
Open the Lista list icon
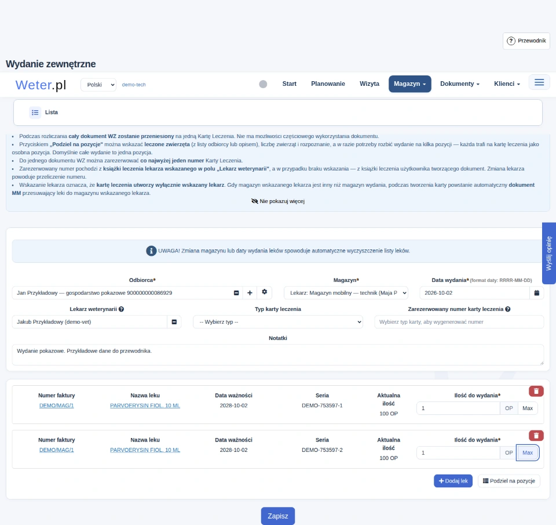click(x=35, y=113)
